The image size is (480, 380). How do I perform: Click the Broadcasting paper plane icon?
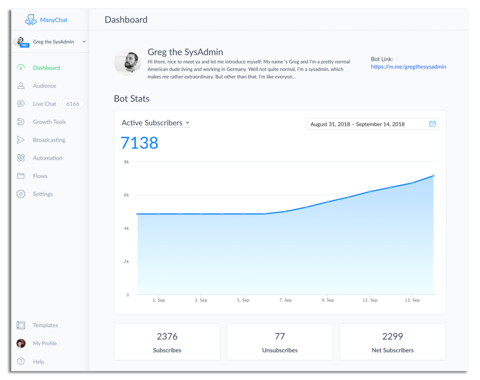[x=21, y=140]
